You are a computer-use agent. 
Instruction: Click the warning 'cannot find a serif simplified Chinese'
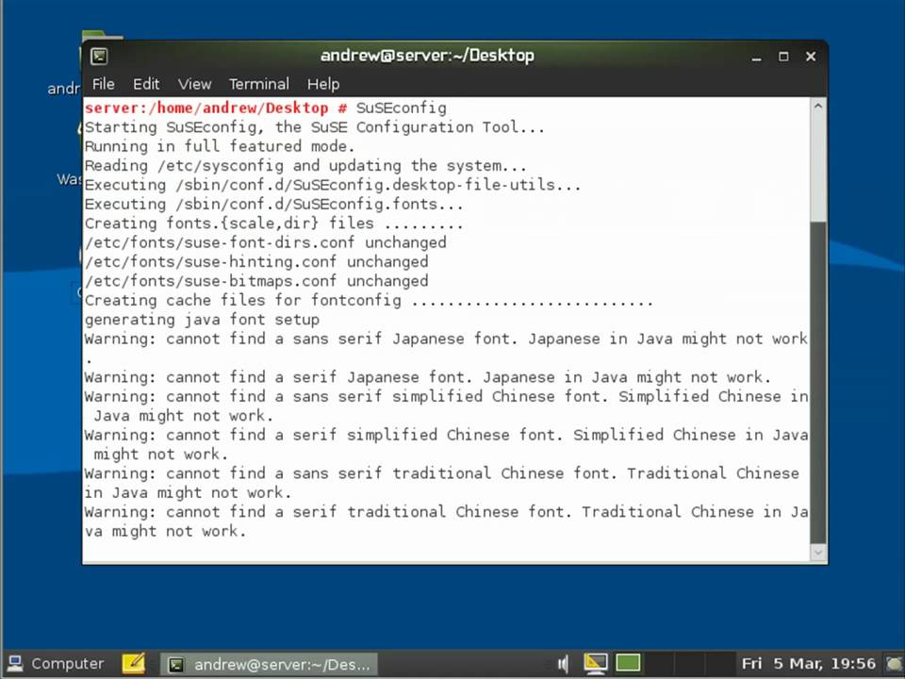click(446, 444)
